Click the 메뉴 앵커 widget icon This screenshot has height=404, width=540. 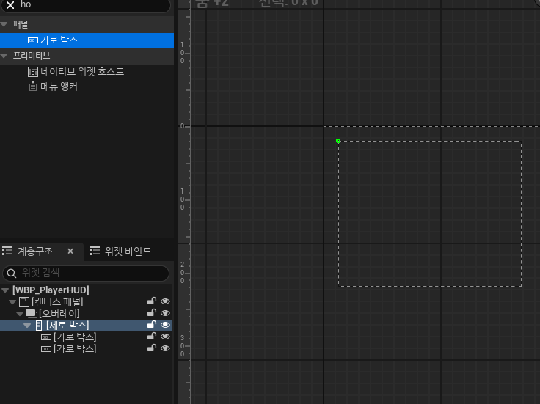click(x=33, y=86)
